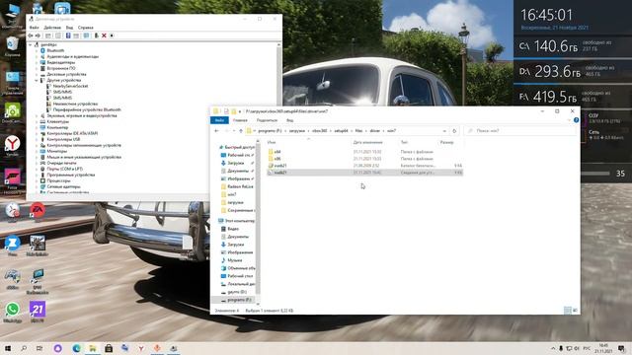Click the red X uninstall device toolbar icon
This screenshot has height=355, width=632.
pos(104,35)
